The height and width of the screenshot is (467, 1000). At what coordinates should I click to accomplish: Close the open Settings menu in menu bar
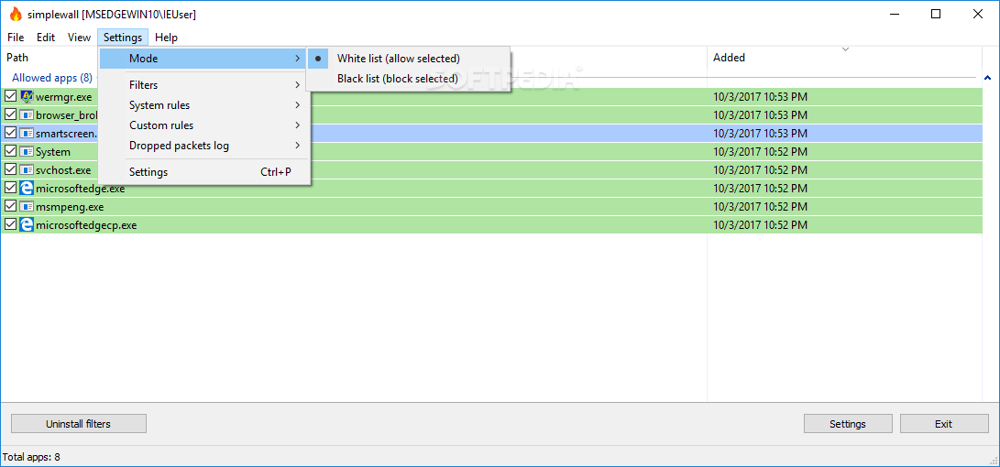tap(123, 37)
